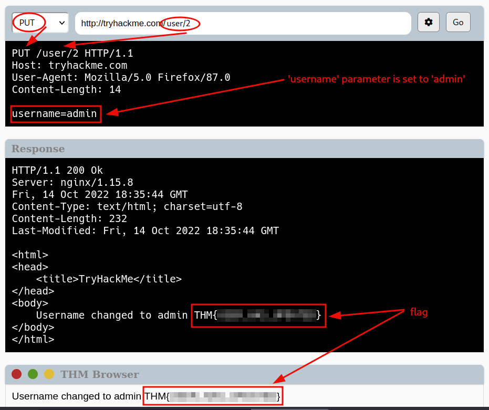Click 'Username changed to admin' in THM Browser
The height and width of the screenshot is (410, 489).
tap(77, 396)
